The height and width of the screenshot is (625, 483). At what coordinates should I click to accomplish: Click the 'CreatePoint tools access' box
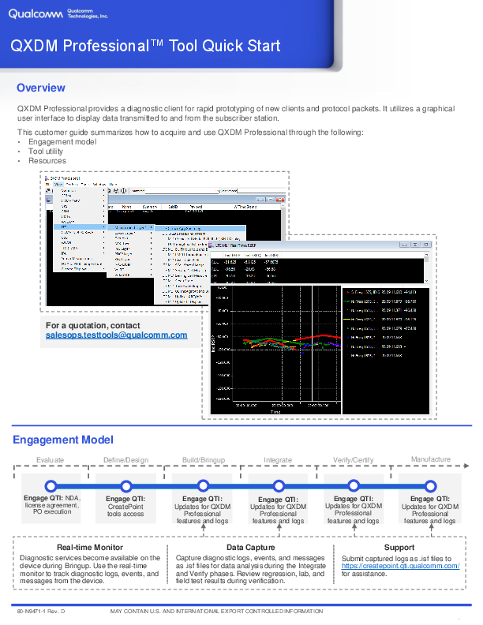point(126,498)
